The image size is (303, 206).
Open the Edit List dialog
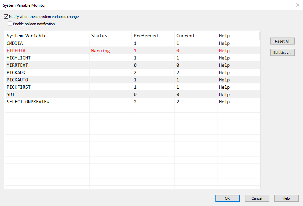tap(282, 52)
